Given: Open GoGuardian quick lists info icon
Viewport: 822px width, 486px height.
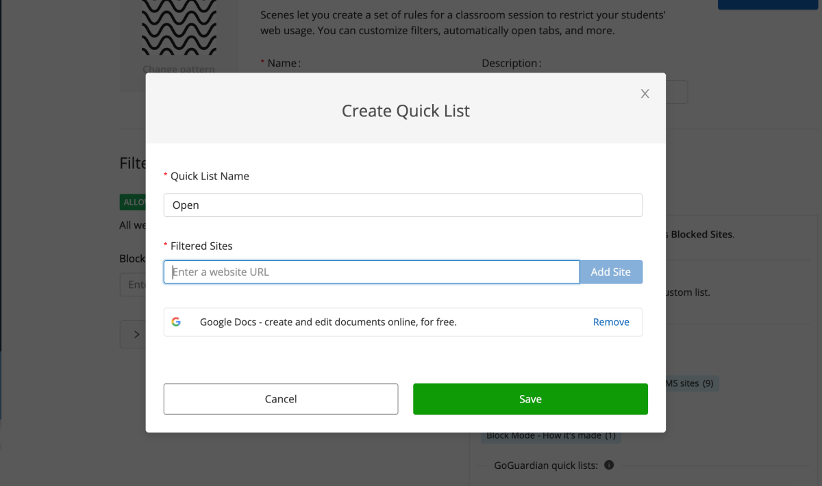Looking at the screenshot, I should [609, 465].
